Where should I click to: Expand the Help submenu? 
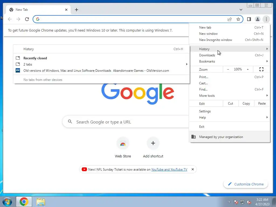point(230,118)
